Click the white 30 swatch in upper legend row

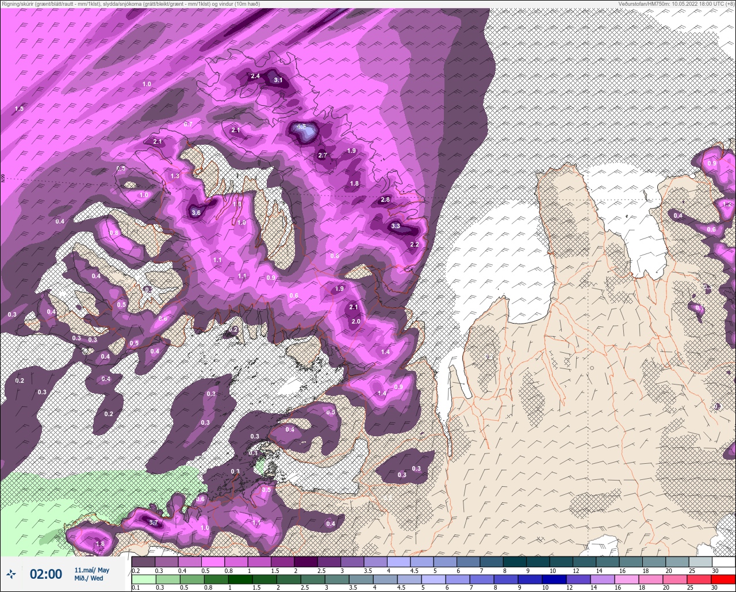pyautogui.click(x=723, y=562)
